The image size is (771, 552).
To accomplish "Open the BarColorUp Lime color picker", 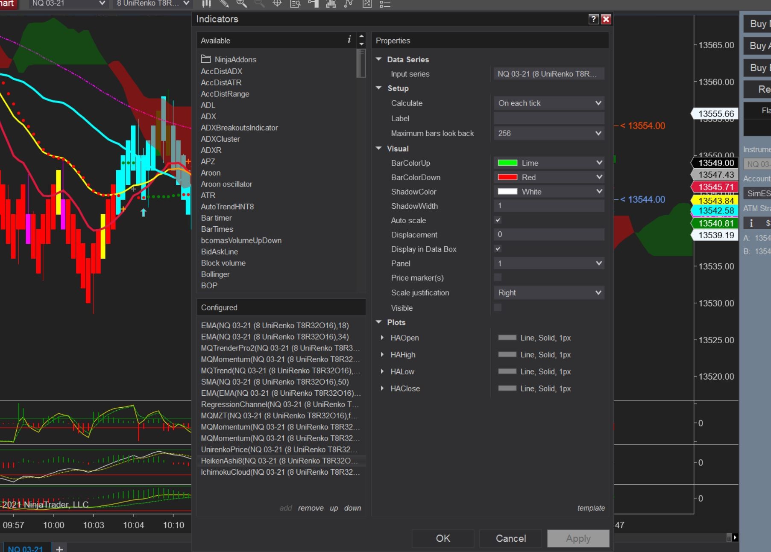I will (x=549, y=163).
